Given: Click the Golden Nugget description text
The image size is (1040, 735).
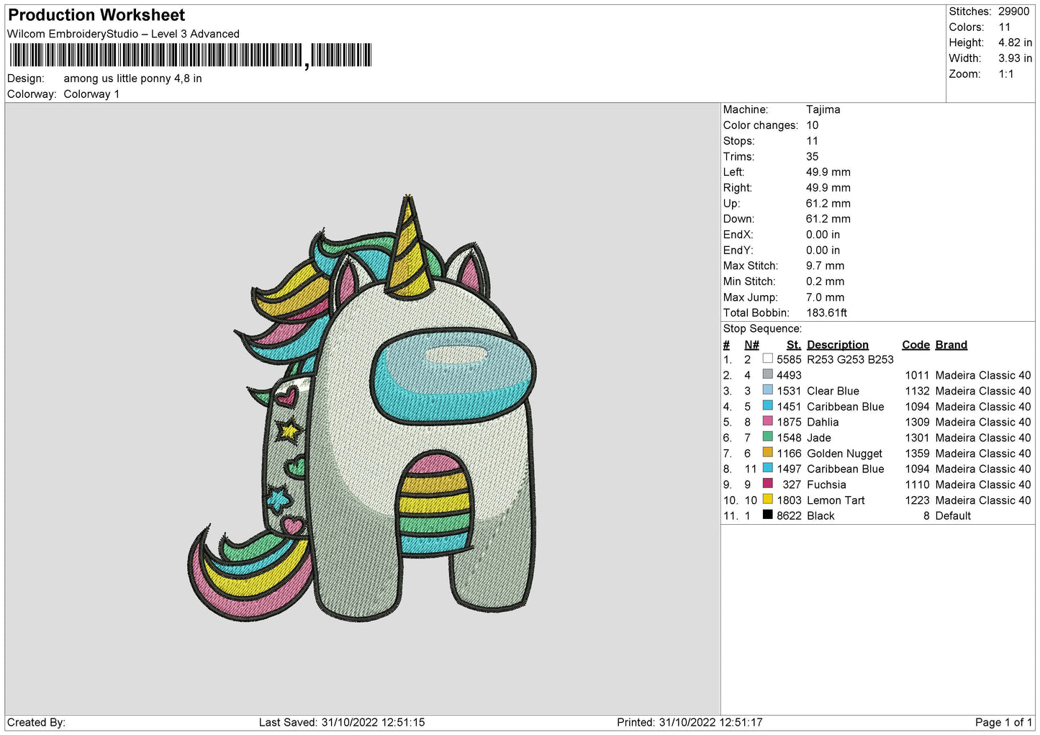Looking at the screenshot, I should 844,454.
